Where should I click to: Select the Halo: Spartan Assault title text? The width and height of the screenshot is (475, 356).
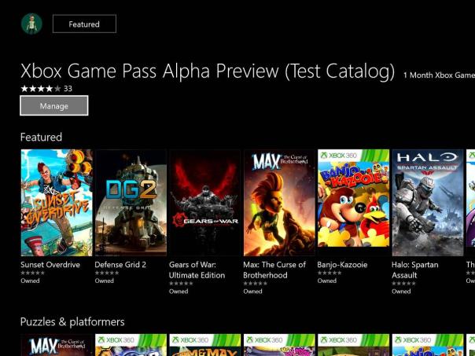pyautogui.click(x=414, y=270)
